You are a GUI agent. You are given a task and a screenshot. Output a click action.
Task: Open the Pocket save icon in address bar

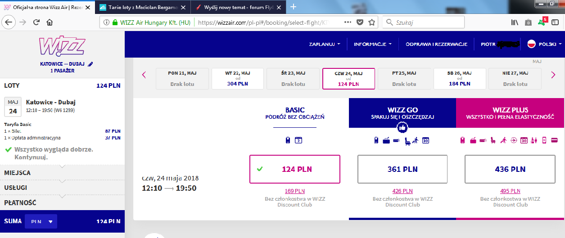coord(360,22)
